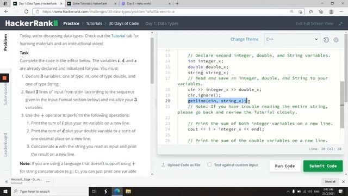Open browser settings ellipsis menu
348x196 pixels.
pyautogui.click(x=341, y=11)
